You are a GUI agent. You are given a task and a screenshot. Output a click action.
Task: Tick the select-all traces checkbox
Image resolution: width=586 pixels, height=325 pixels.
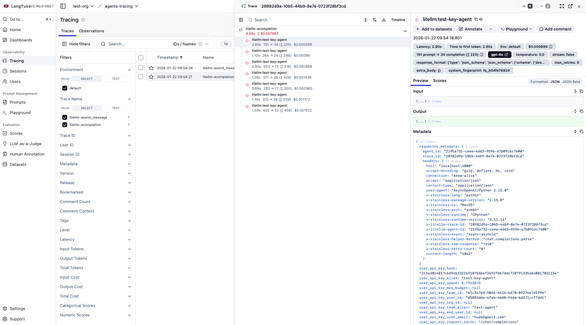(141, 58)
